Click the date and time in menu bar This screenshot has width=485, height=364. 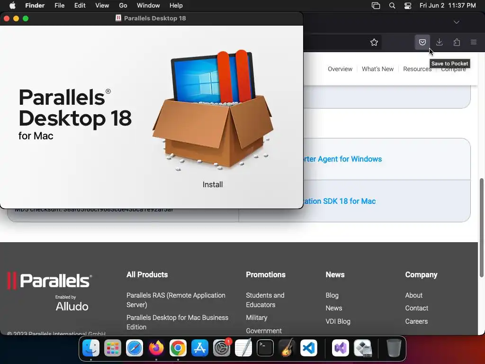pos(448,6)
